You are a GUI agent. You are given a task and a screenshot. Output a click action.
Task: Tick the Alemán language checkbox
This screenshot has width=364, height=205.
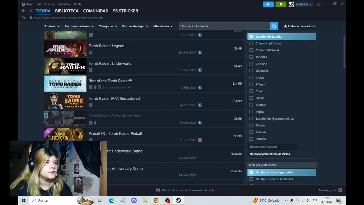coord(251,105)
